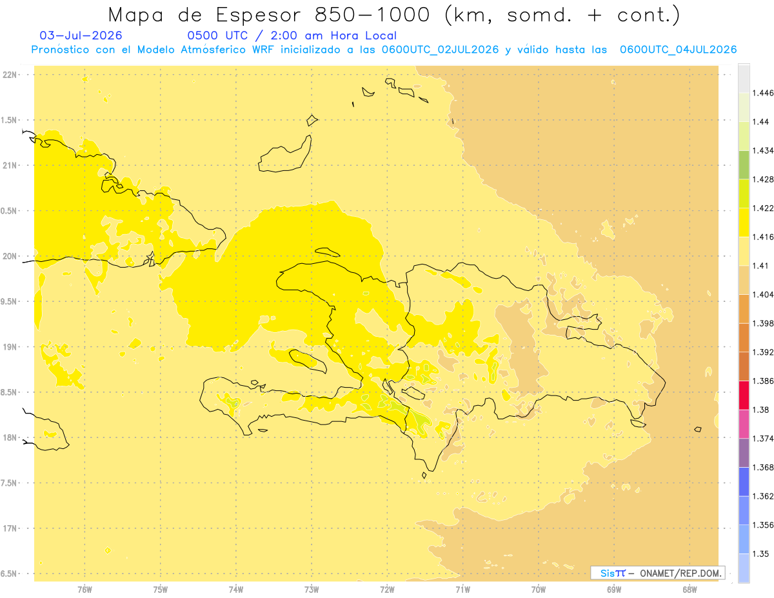
Task: Click the purple colorbar swatch between 1.368 and 1.374
Action: pyautogui.click(x=744, y=453)
